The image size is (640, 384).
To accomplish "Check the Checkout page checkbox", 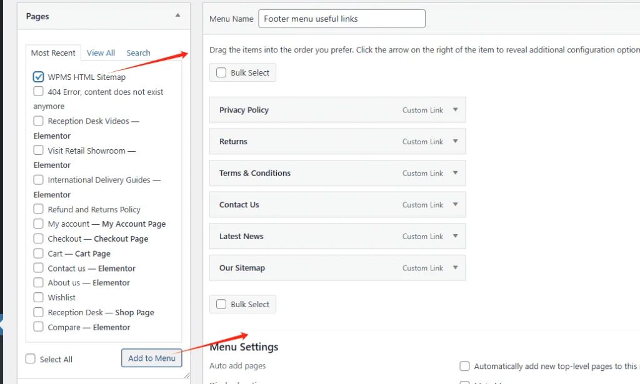I will point(39,239).
